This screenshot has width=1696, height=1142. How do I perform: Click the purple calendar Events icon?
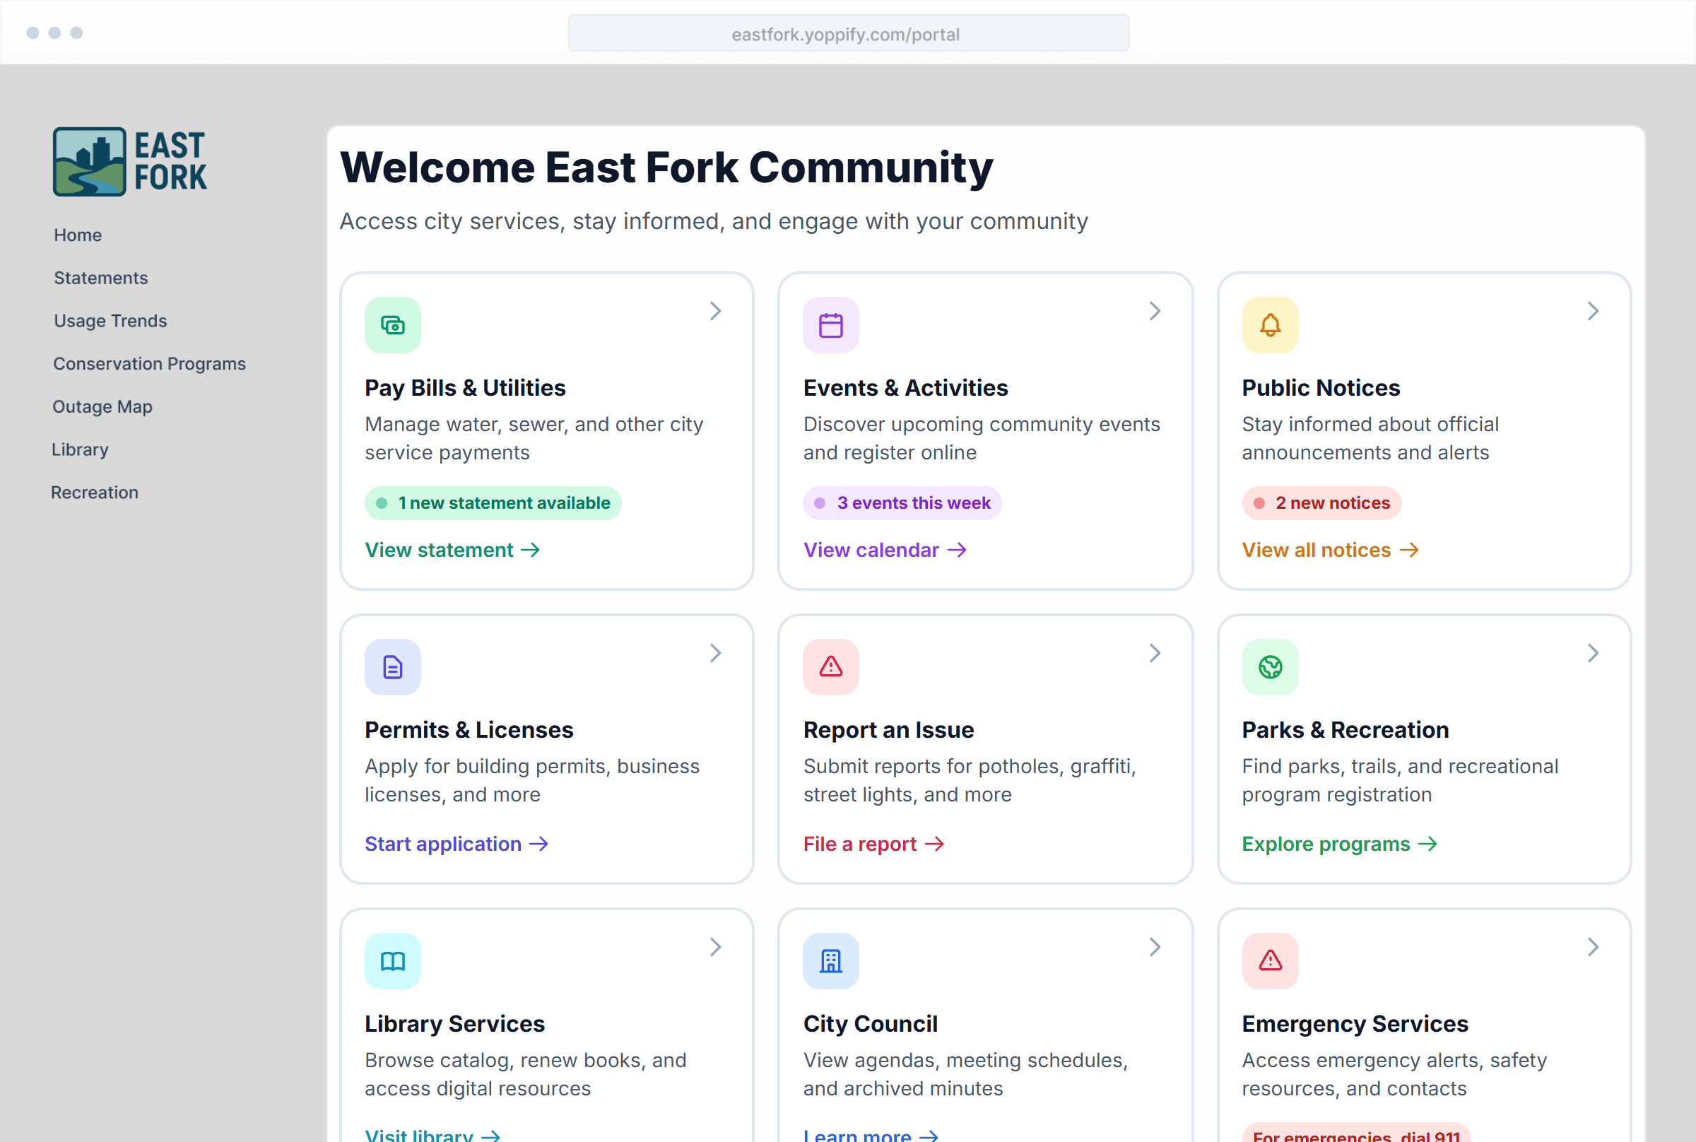click(830, 325)
